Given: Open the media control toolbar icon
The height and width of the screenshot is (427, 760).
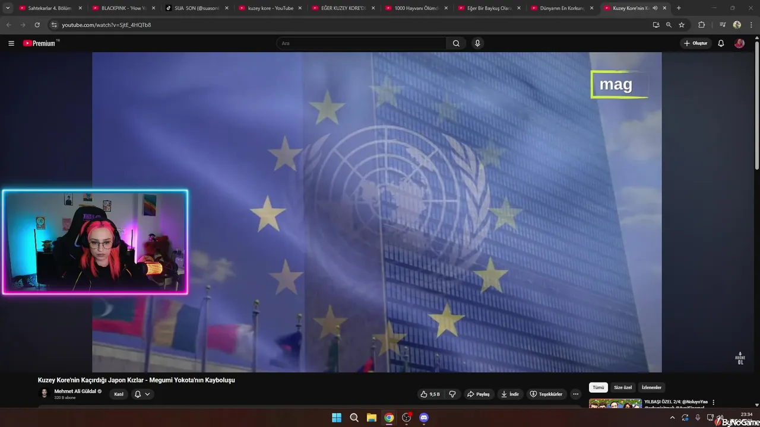Looking at the screenshot, I should 723,25.
